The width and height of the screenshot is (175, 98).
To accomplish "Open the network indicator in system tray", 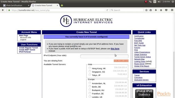I will [150, 2].
